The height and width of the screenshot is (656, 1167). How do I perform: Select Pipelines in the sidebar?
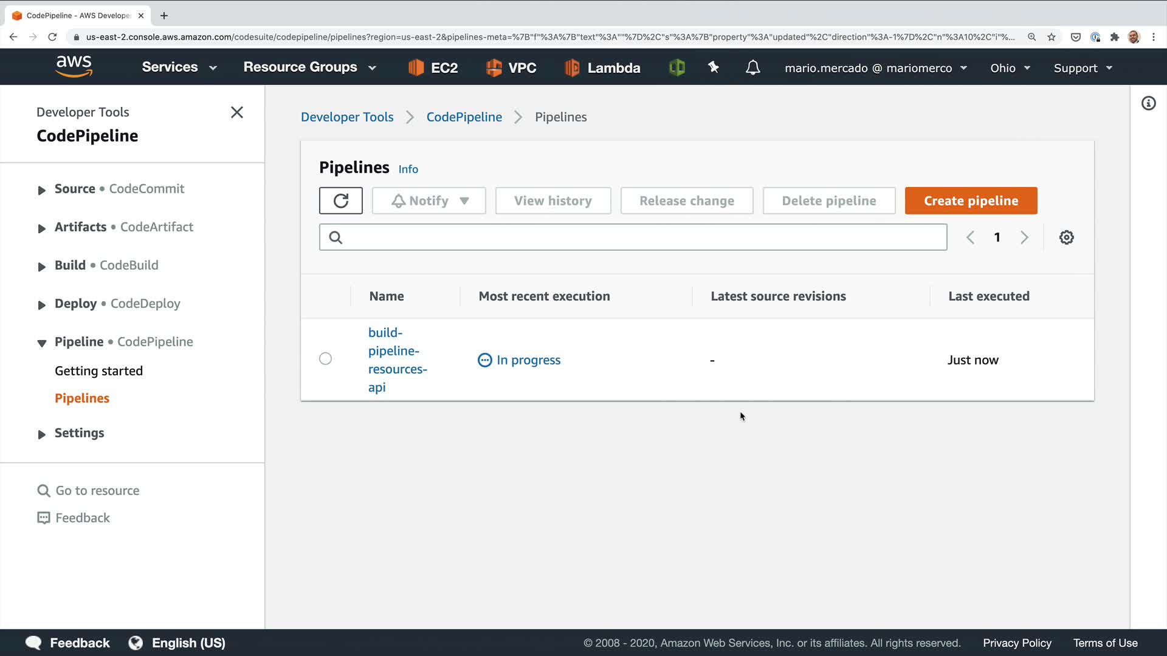coord(82,398)
